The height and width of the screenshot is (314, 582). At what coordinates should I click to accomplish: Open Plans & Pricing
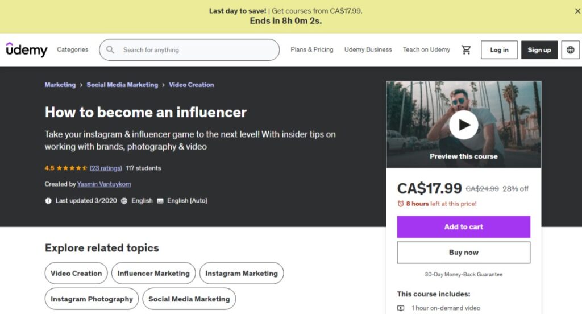[312, 49]
